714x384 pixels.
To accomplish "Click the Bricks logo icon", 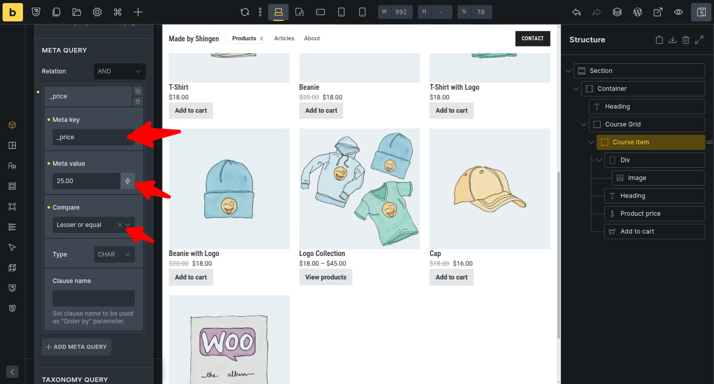I will click(13, 12).
